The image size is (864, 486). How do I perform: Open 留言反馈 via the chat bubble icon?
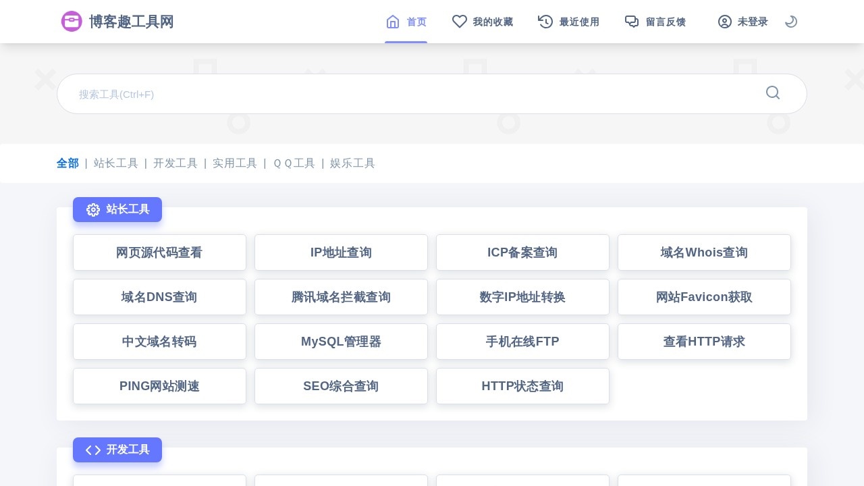632,22
